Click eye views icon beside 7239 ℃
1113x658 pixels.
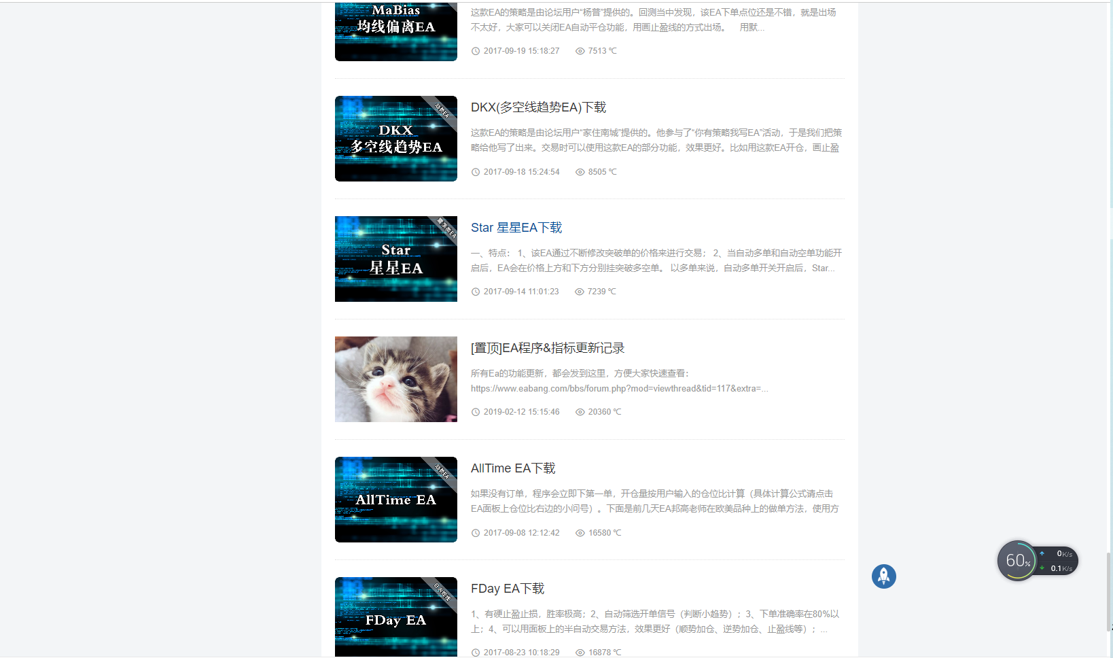(580, 292)
